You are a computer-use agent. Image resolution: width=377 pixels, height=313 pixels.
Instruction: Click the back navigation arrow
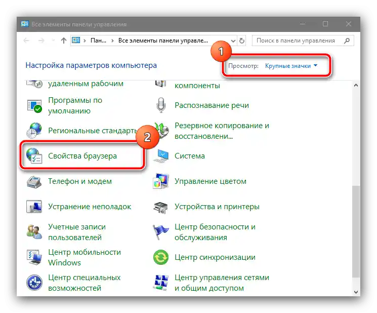pos(26,41)
